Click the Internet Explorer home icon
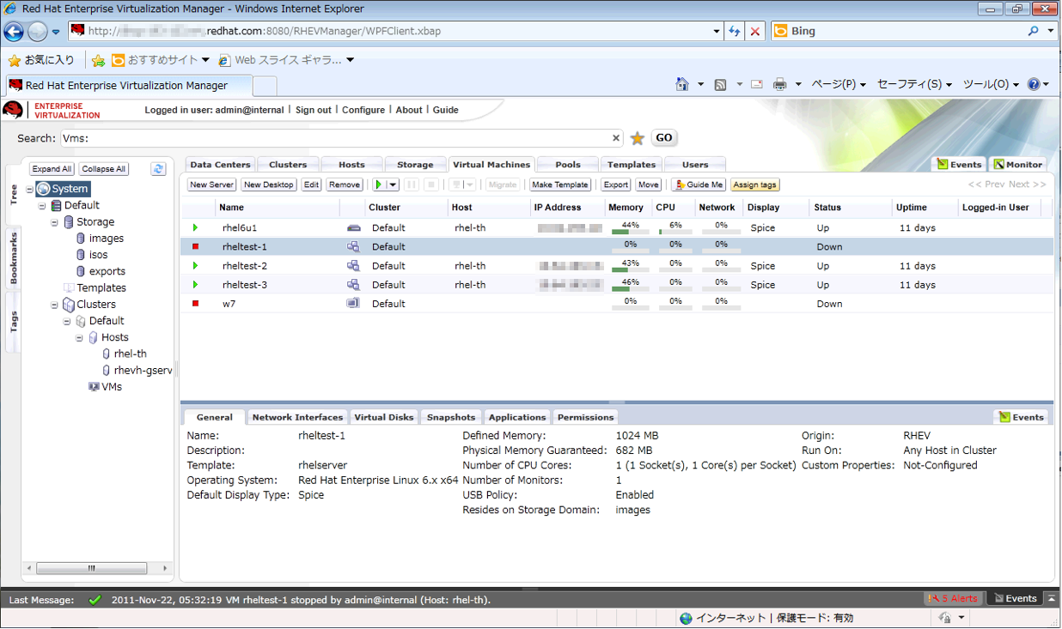The image size is (1062, 629). pyautogui.click(x=682, y=84)
